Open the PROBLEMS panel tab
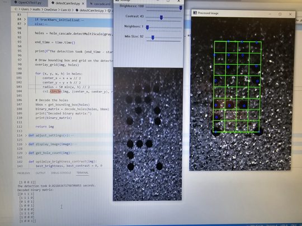 23,173
